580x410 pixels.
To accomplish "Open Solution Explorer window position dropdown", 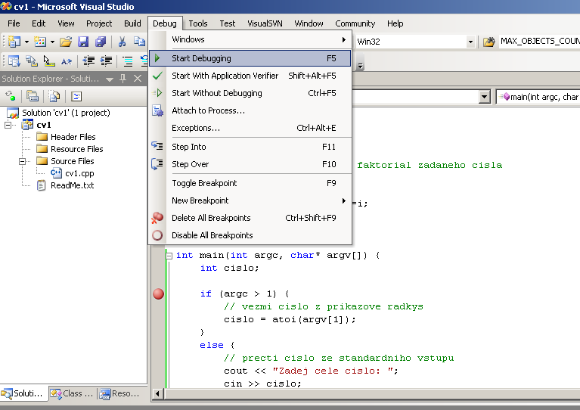I will pos(110,79).
